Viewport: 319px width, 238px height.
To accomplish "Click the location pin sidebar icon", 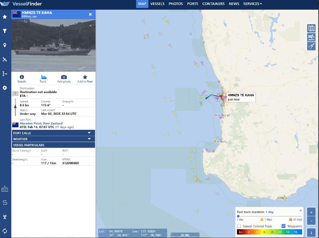I will pos(5,45).
